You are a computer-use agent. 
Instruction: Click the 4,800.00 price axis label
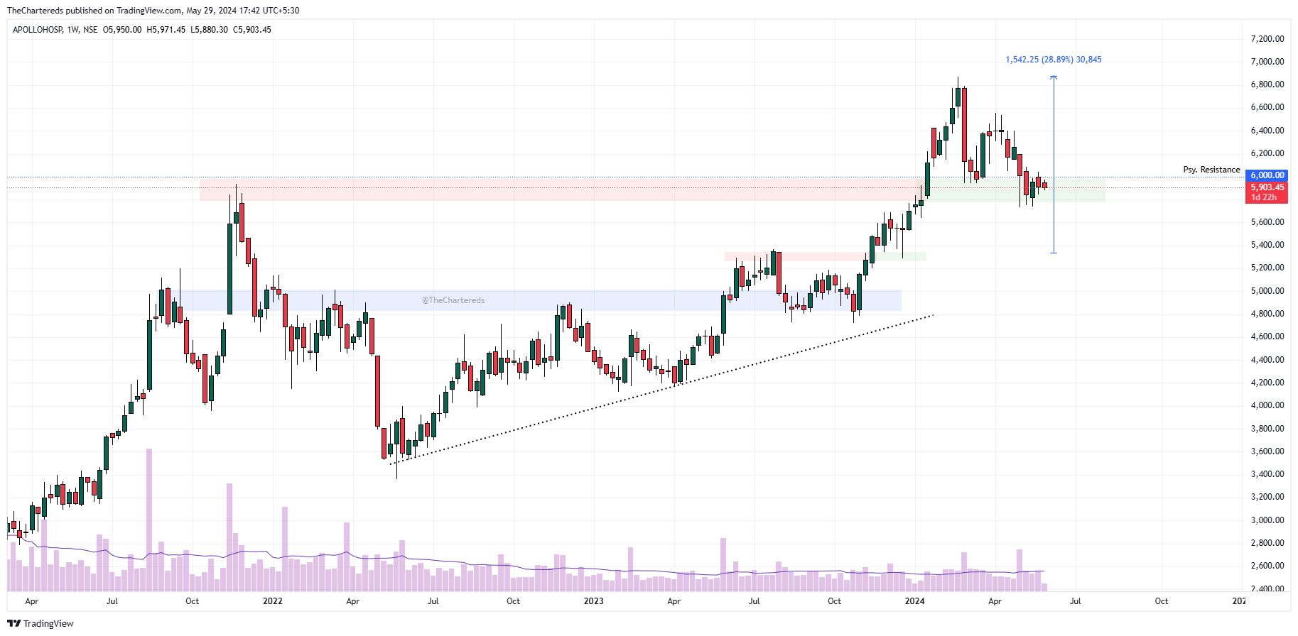[x=1267, y=314]
